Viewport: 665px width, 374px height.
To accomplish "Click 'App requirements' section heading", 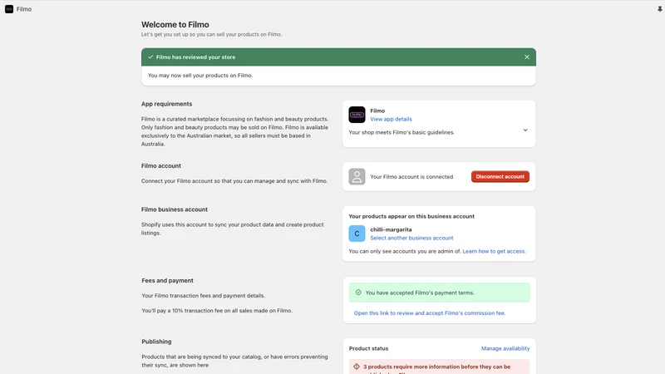I will tap(167, 104).
